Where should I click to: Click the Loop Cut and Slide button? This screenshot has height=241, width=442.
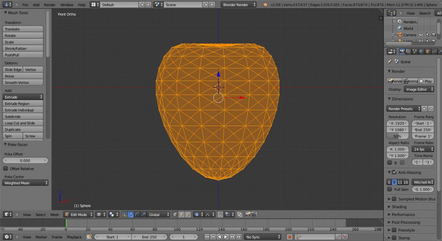click(x=23, y=123)
